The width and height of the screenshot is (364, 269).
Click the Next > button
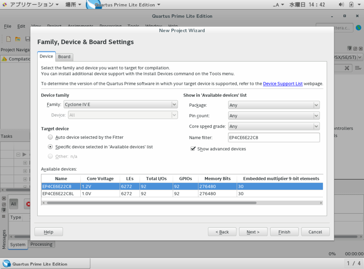(253, 232)
